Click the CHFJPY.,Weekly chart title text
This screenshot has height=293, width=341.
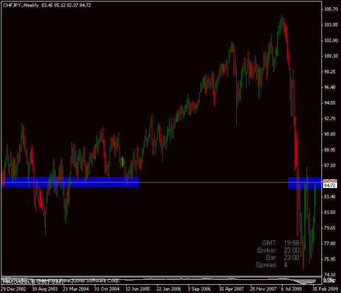pos(21,5)
